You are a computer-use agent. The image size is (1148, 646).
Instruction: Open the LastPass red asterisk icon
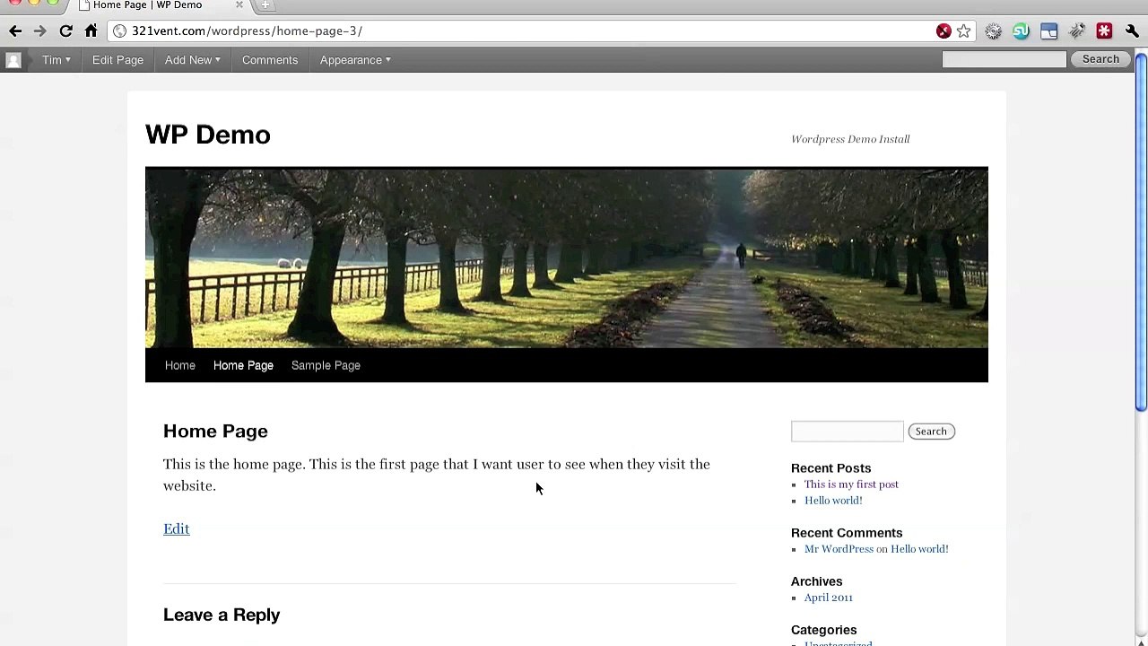tap(1105, 31)
